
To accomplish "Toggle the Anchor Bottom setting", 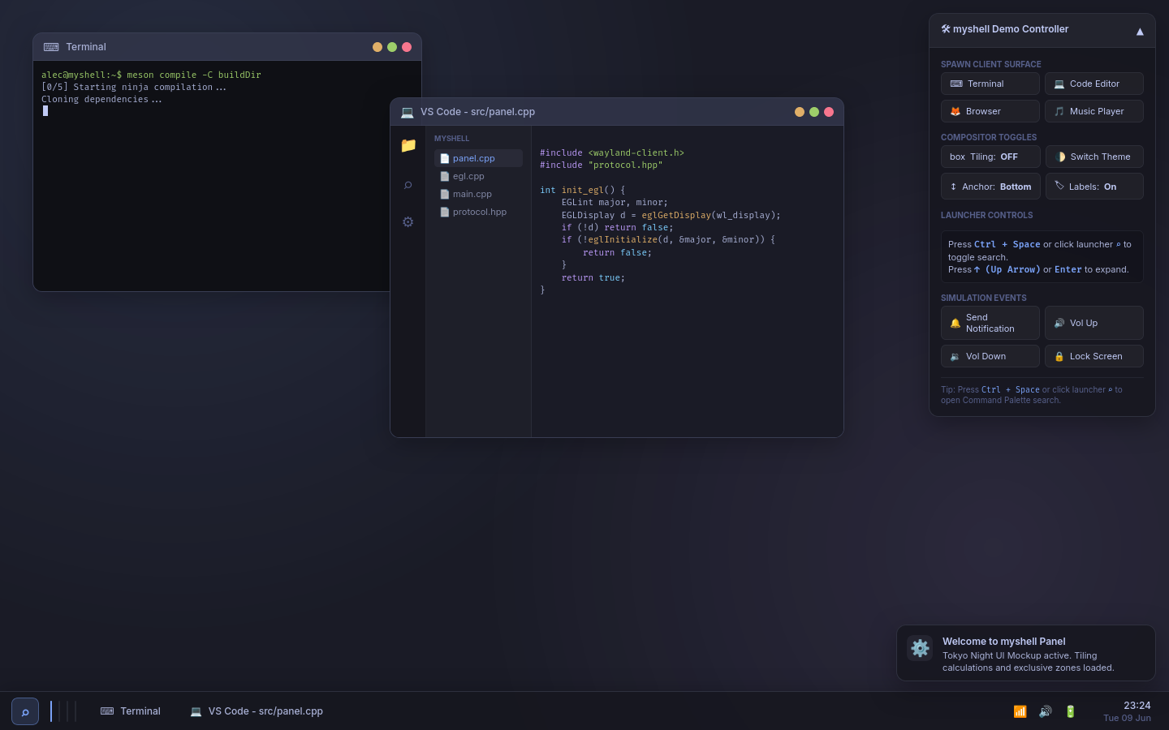I will (x=990, y=187).
